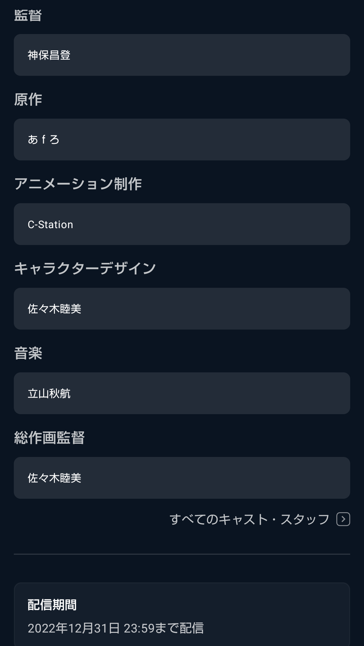The image size is (364, 646).
Task: Click the 総作画監督 section heading
Action: 49,438
